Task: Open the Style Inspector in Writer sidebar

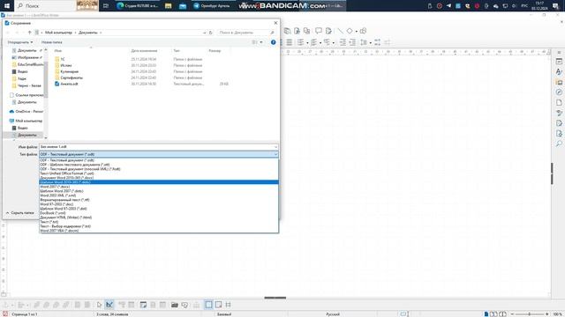Action: pyautogui.click(x=559, y=113)
